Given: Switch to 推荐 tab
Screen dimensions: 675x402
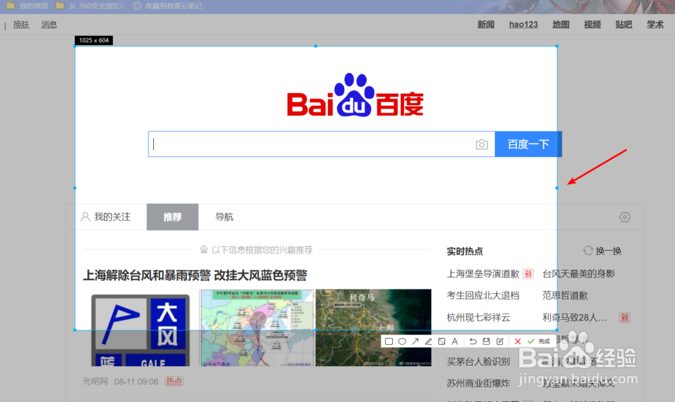Looking at the screenshot, I should tap(172, 217).
